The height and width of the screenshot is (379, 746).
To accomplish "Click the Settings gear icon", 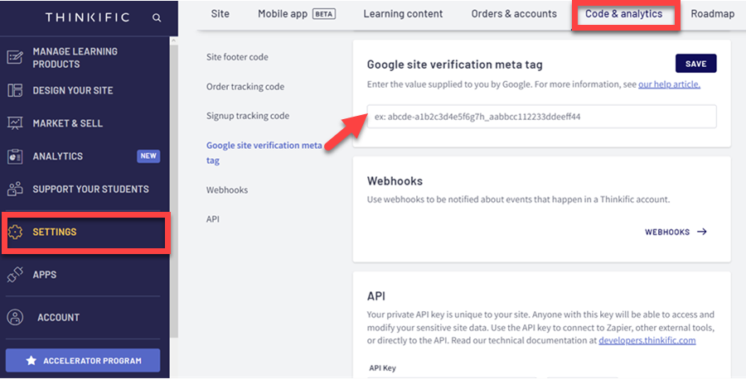I will (14, 233).
